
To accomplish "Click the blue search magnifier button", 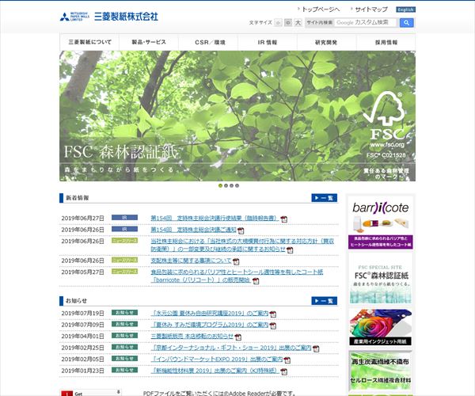I will pos(407,22).
